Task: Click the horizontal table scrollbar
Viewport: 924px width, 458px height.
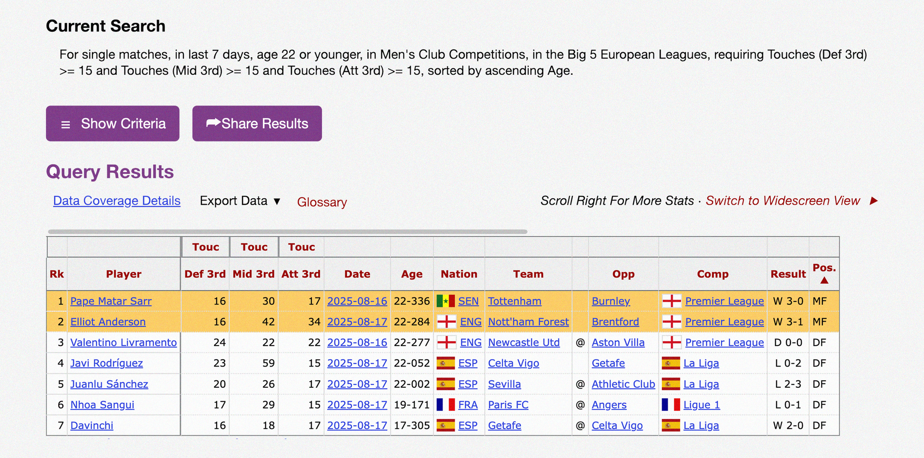Action: pyautogui.click(x=287, y=232)
